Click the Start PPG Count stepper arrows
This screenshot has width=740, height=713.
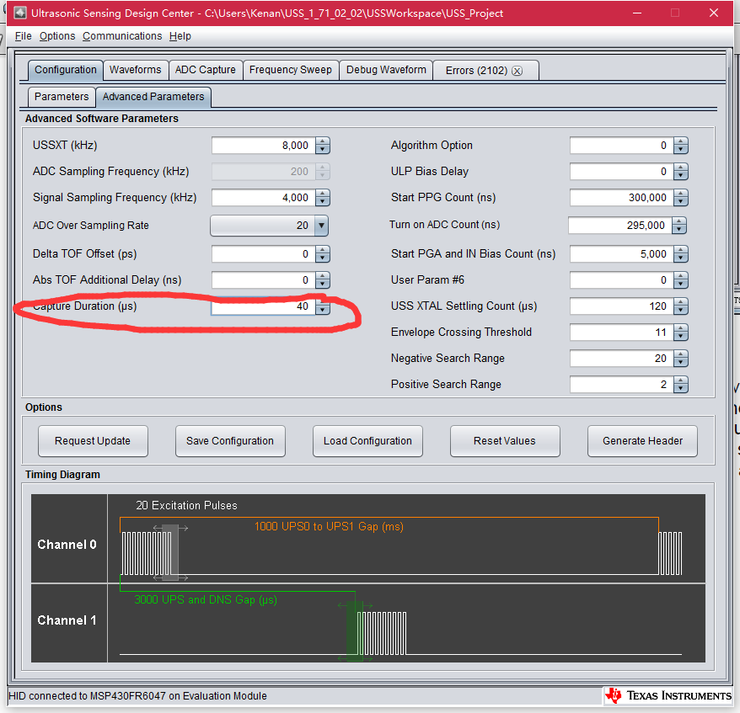pos(680,198)
